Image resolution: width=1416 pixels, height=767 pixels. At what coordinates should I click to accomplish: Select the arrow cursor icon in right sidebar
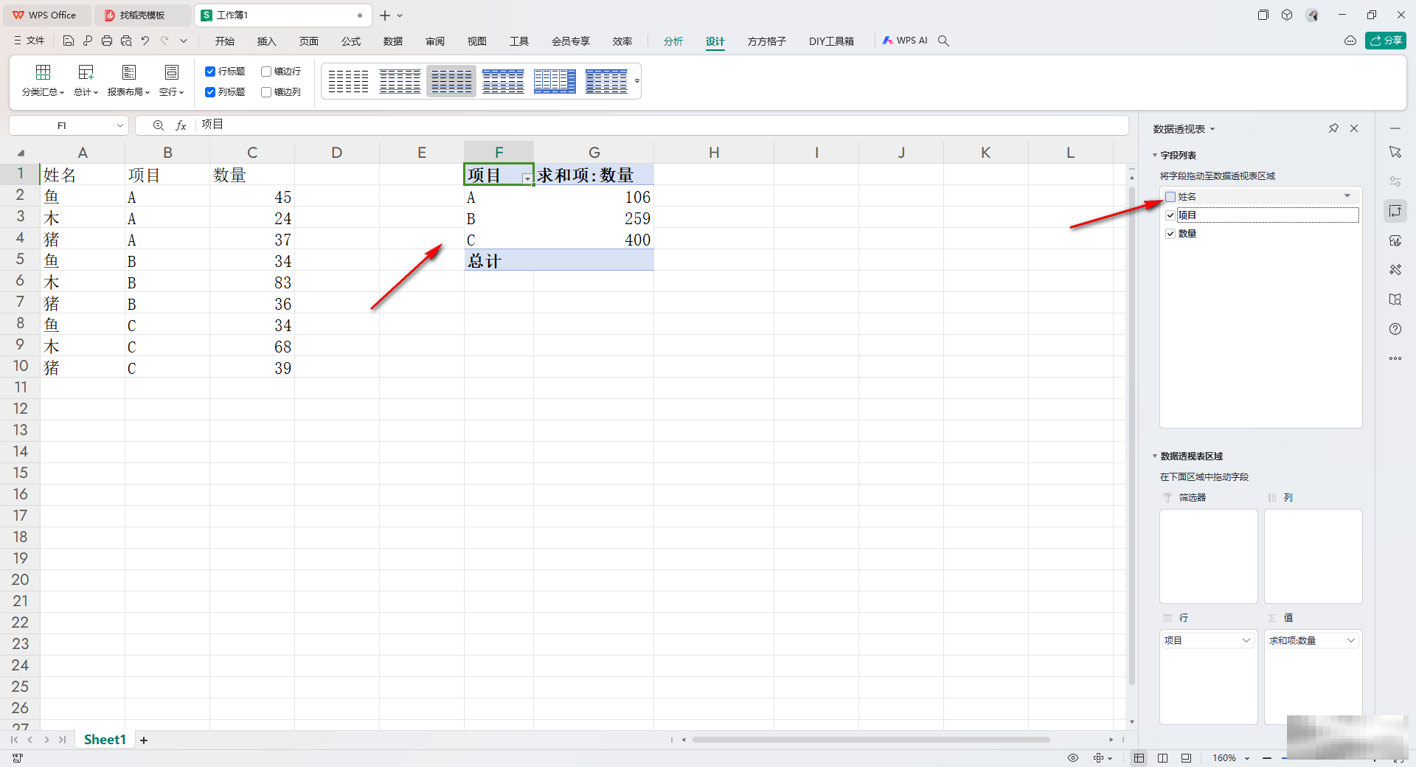(1395, 152)
